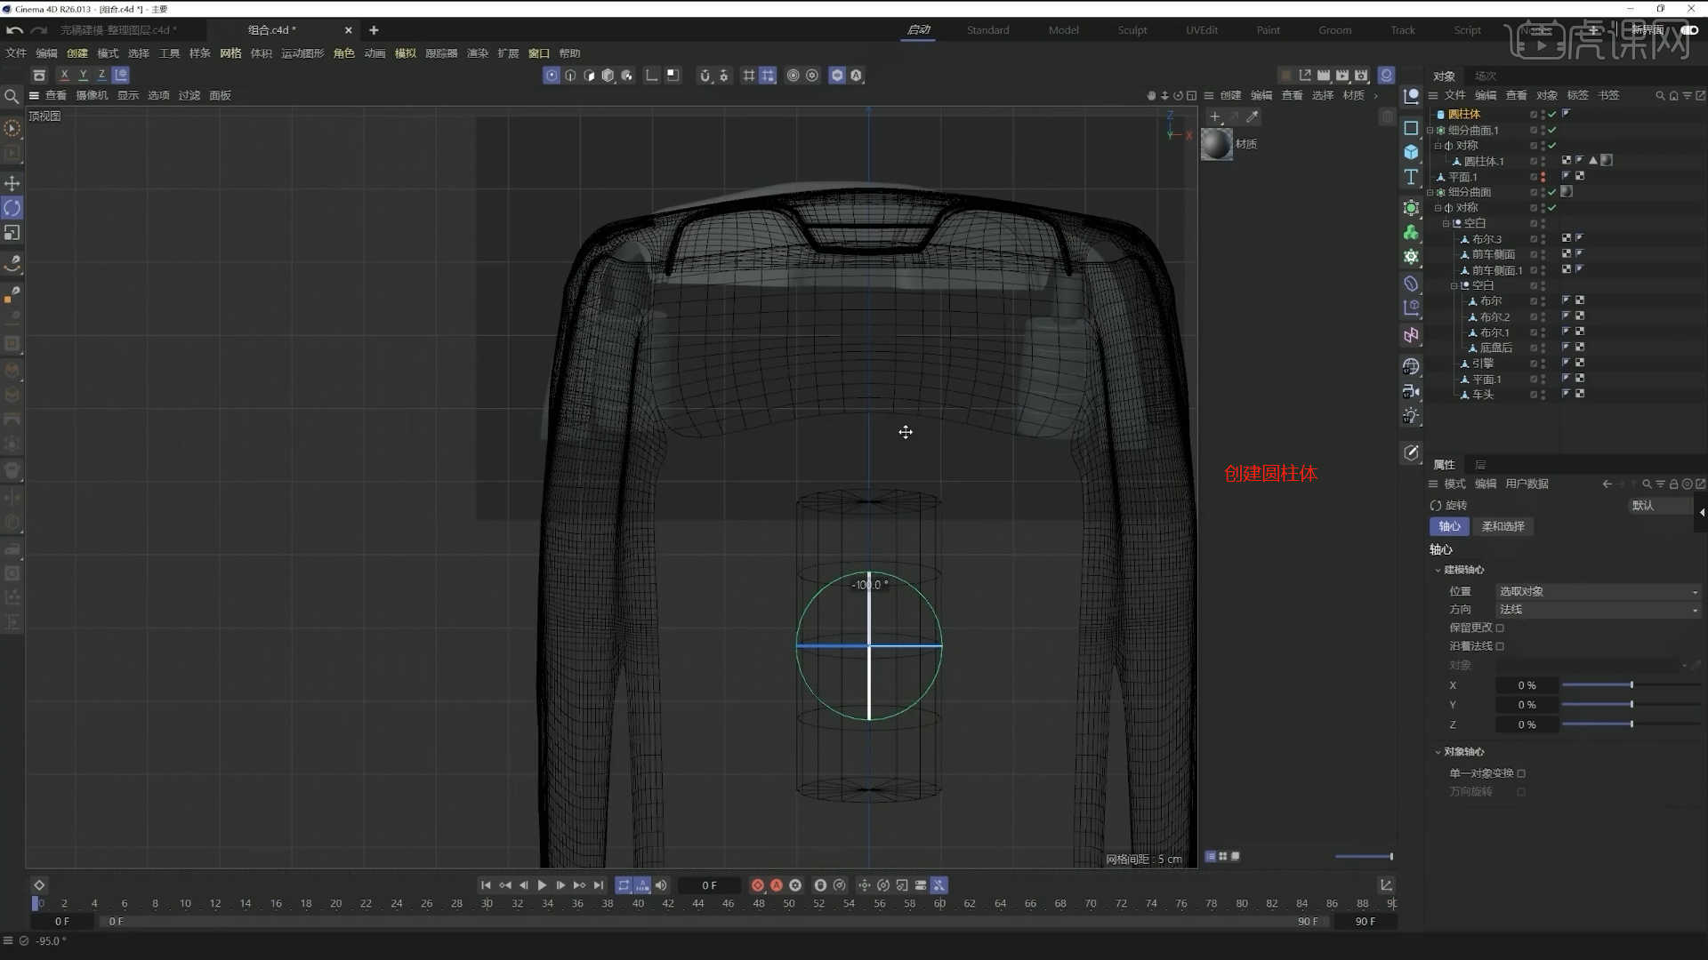Click the grey material sphere thumbnail
The image size is (1708, 960).
[x=1217, y=144]
